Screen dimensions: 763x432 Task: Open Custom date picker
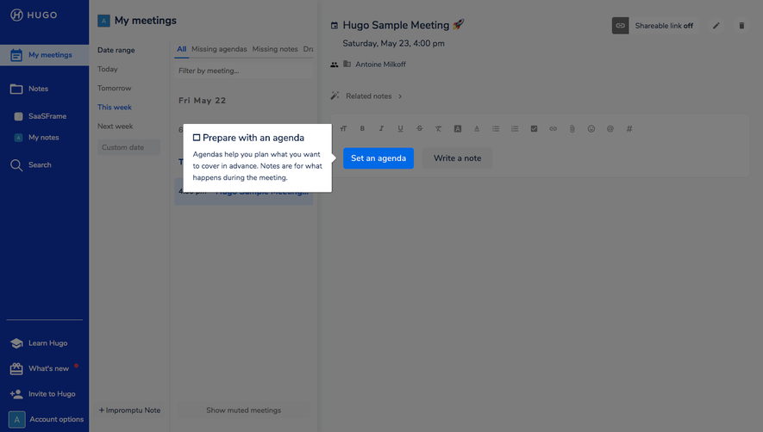click(x=128, y=147)
